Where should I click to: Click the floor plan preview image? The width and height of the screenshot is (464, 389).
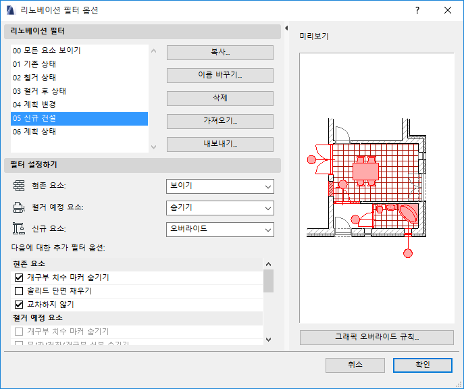[x=377, y=188]
